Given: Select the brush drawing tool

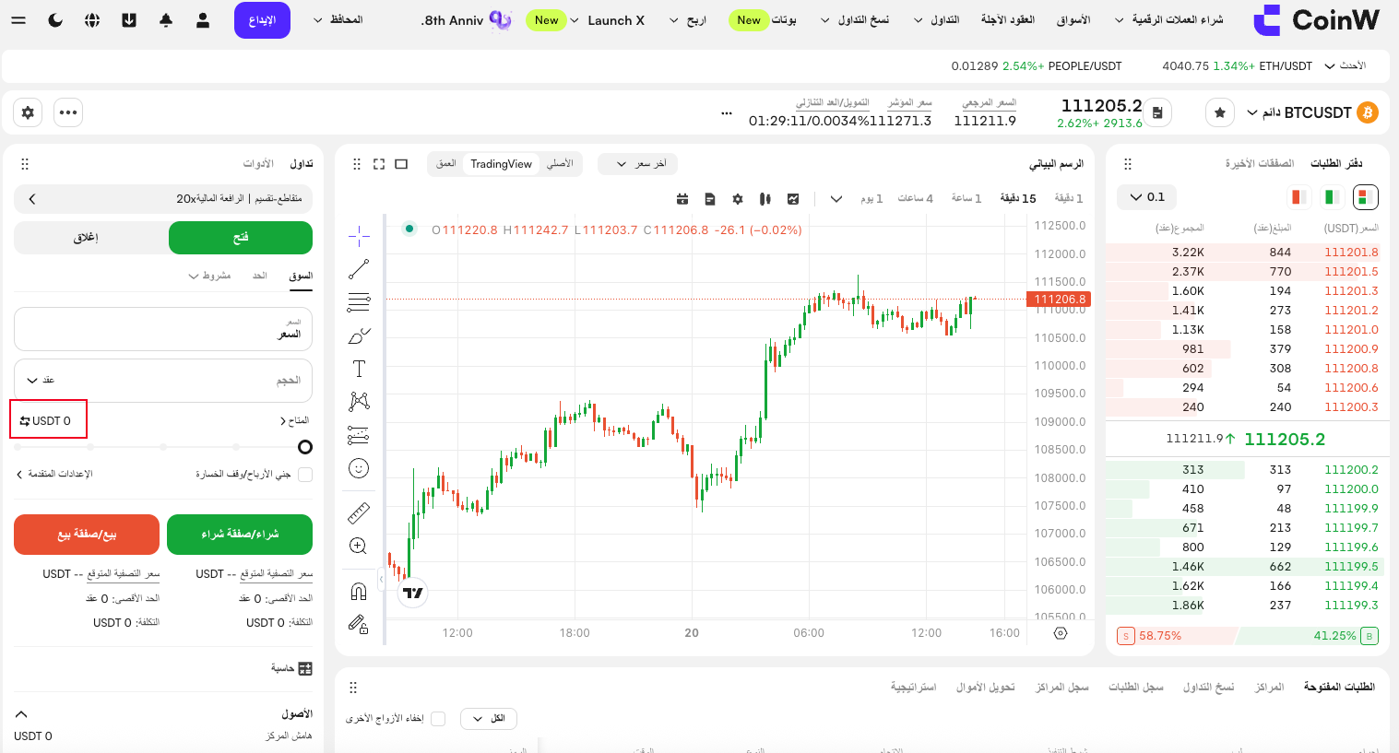Looking at the screenshot, I should tap(359, 335).
